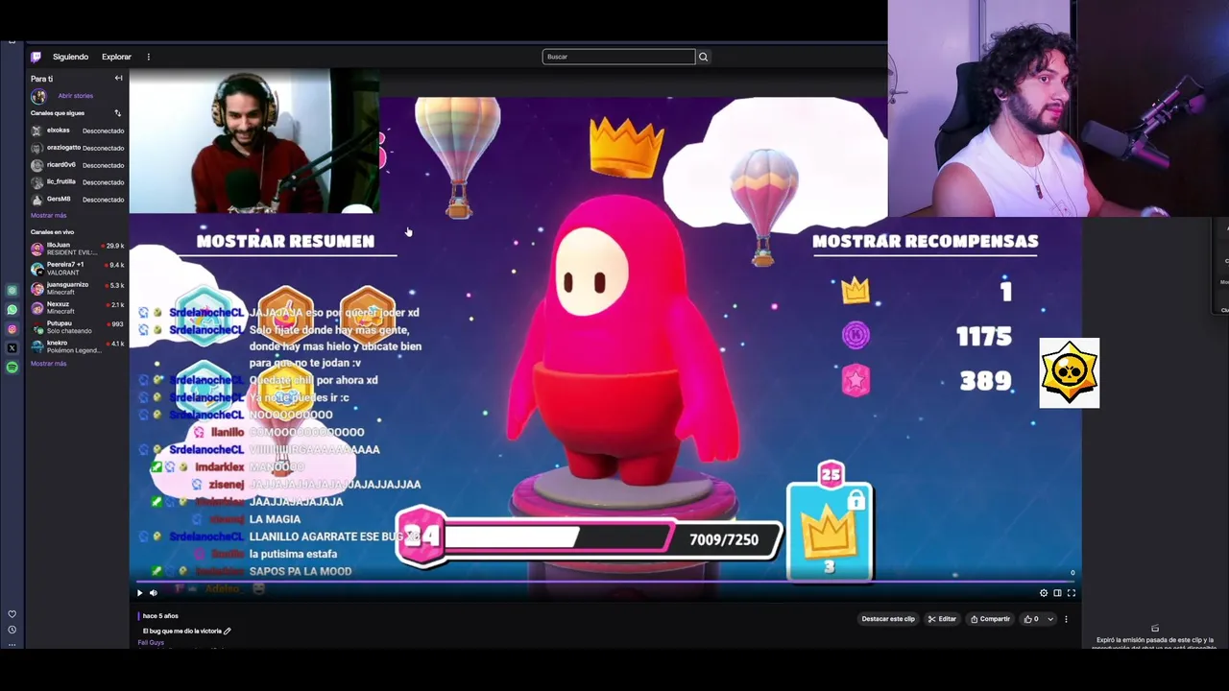Sort the followed channels list
1229x691 pixels.
(118, 113)
